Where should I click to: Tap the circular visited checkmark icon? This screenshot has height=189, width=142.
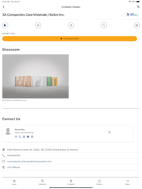tap(38, 25)
